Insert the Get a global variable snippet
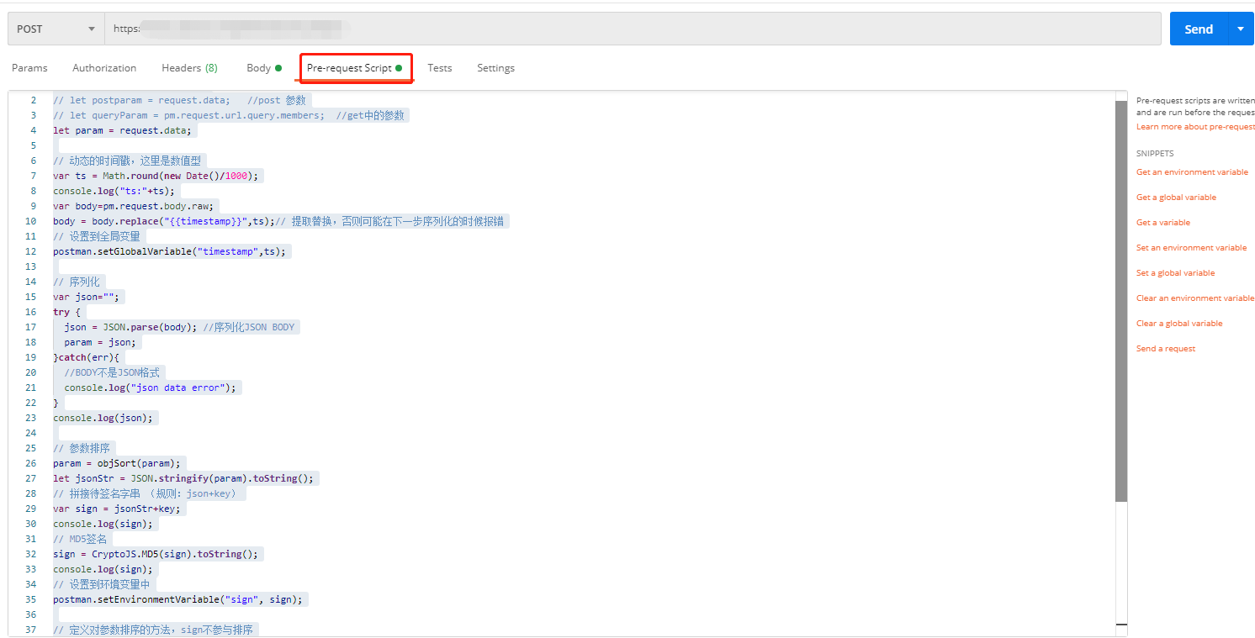The width and height of the screenshot is (1255, 638). [x=1176, y=197]
